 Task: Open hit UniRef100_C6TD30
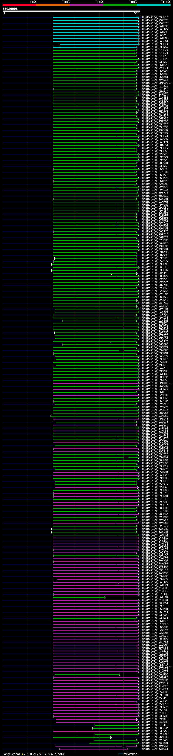(x=155, y=26)
